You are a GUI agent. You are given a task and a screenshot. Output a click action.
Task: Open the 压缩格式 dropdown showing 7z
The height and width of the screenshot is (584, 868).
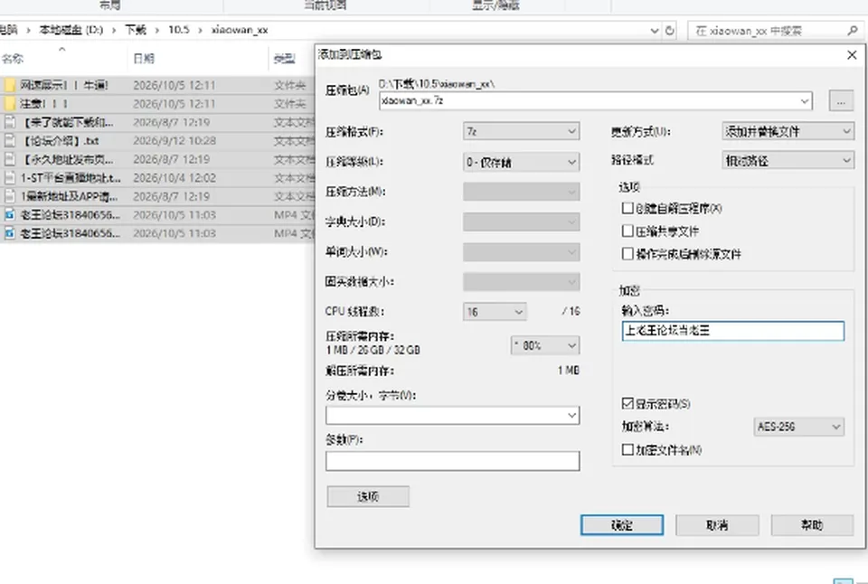click(x=521, y=132)
